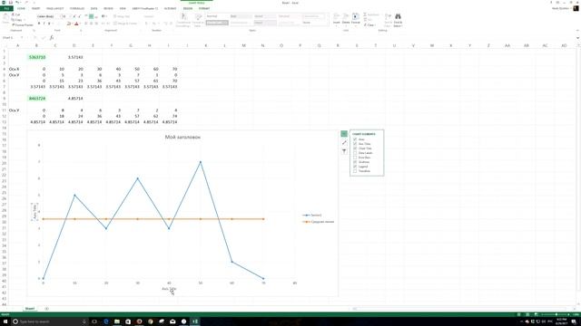The height and width of the screenshot is (326, 581).
Task: Select green cell 5363710
Action: tap(36, 57)
